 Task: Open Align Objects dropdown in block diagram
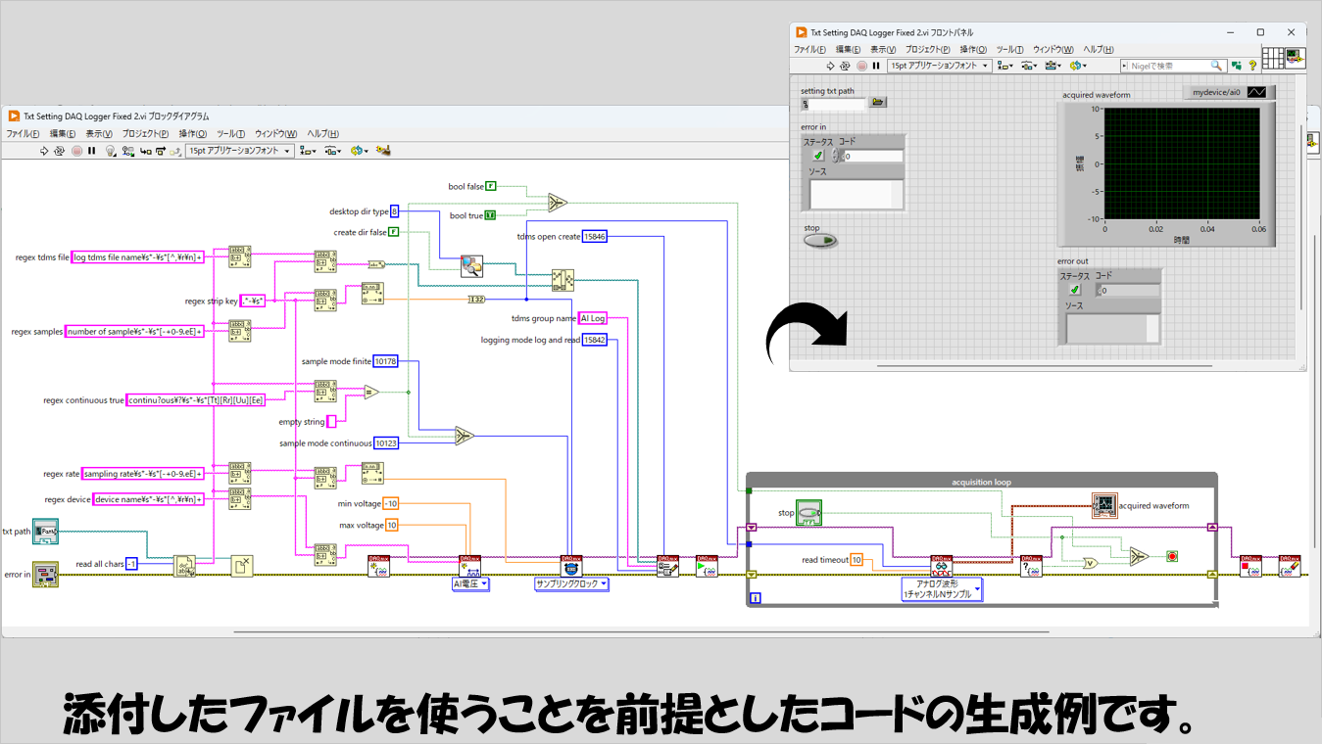[308, 151]
